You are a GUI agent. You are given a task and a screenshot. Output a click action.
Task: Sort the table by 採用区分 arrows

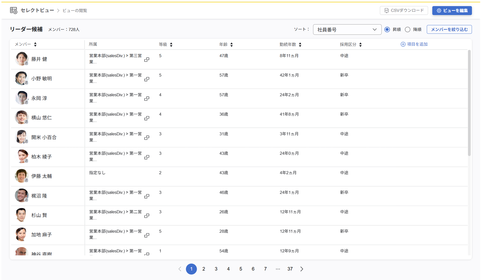[360, 45]
